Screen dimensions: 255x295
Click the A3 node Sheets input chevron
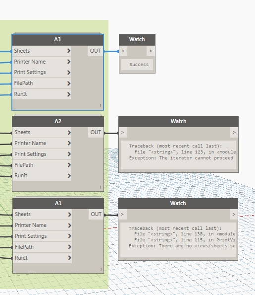pos(69,51)
